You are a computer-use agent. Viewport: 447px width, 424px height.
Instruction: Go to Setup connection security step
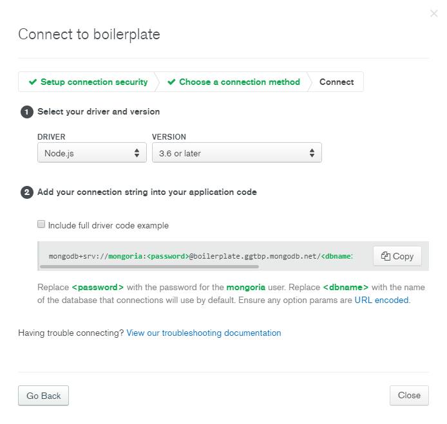(x=89, y=82)
